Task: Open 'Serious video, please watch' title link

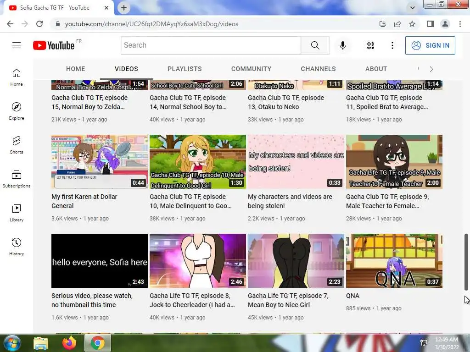Action: (x=92, y=300)
